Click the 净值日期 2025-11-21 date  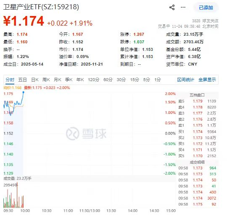(92, 64)
